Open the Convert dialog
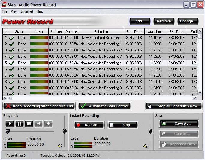 point(179,134)
